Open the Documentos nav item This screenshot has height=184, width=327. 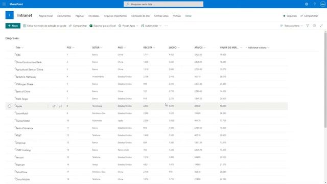click(x=64, y=16)
